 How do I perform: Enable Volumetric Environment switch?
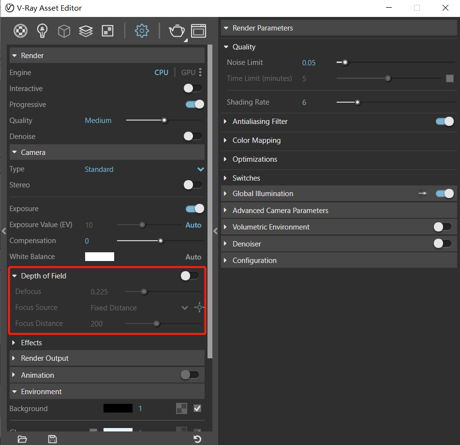(x=443, y=227)
